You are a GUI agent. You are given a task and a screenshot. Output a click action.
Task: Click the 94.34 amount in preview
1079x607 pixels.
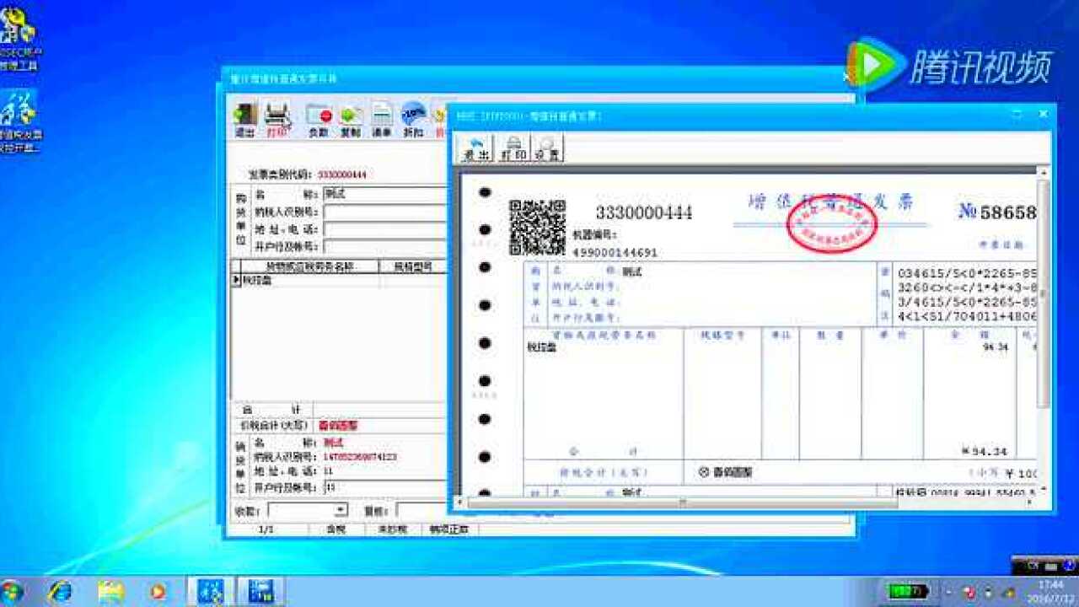pos(996,347)
